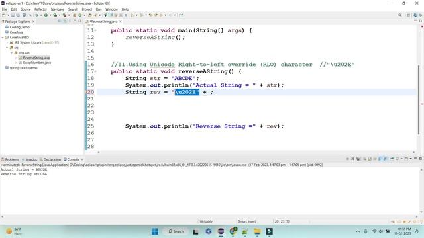Screen dimensions: 424x238
Task: Collapse the src folder node
Action: (7, 48)
